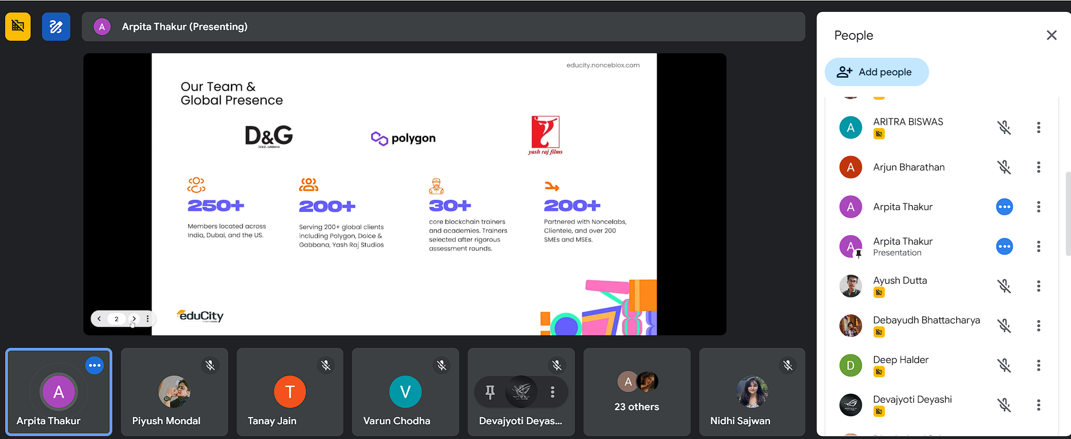1071x439 pixels.
Task: Mute Arjun Bharathan in the People list
Action: coord(1005,167)
